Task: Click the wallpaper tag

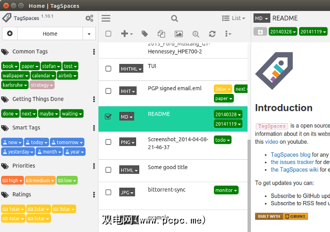Action: click(x=15, y=76)
